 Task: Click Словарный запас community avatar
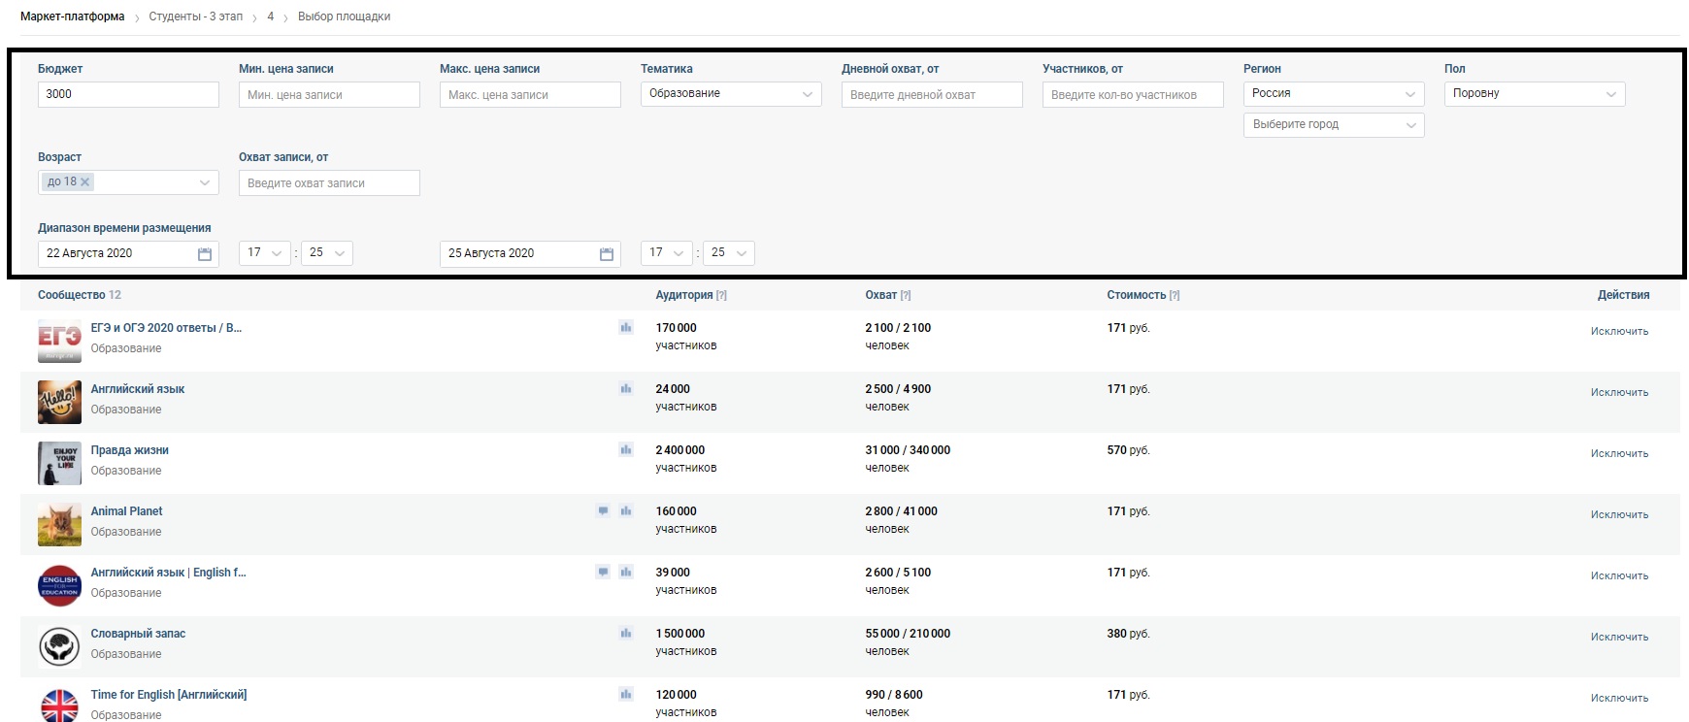(x=59, y=646)
